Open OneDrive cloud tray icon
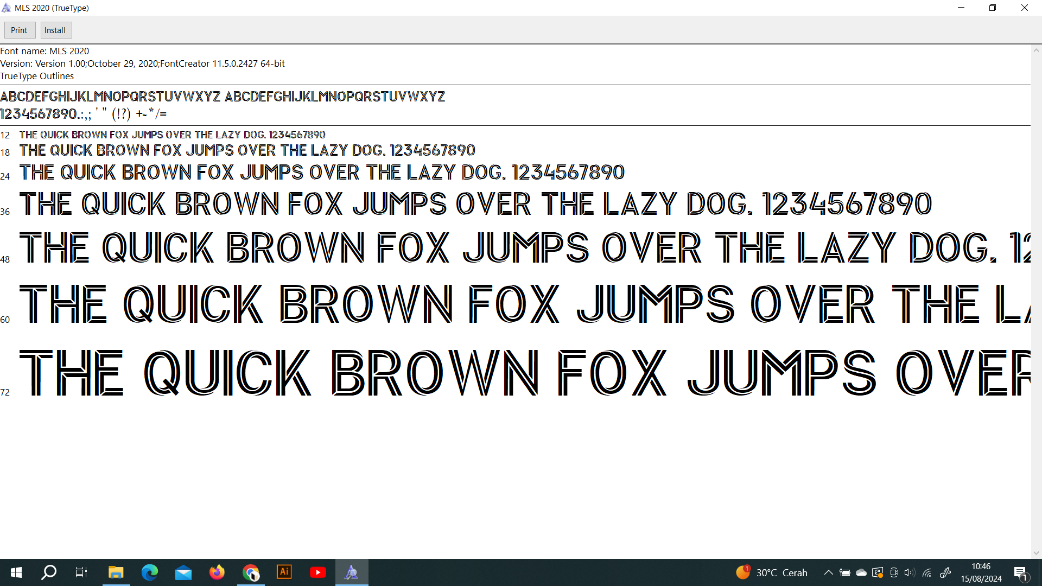The width and height of the screenshot is (1042, 586). click(x=861, y=572)
